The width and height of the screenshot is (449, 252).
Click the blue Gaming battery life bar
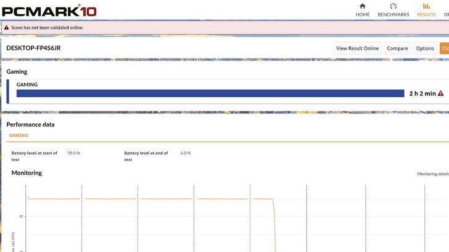(x=210, y=93)
